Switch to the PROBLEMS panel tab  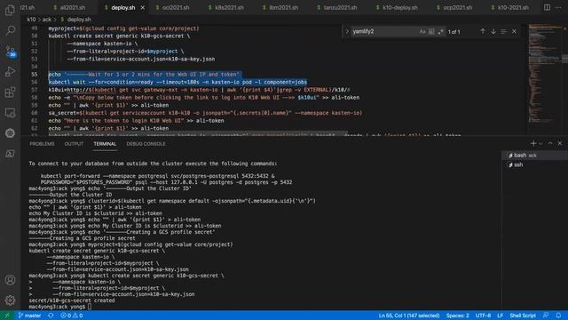42,144
